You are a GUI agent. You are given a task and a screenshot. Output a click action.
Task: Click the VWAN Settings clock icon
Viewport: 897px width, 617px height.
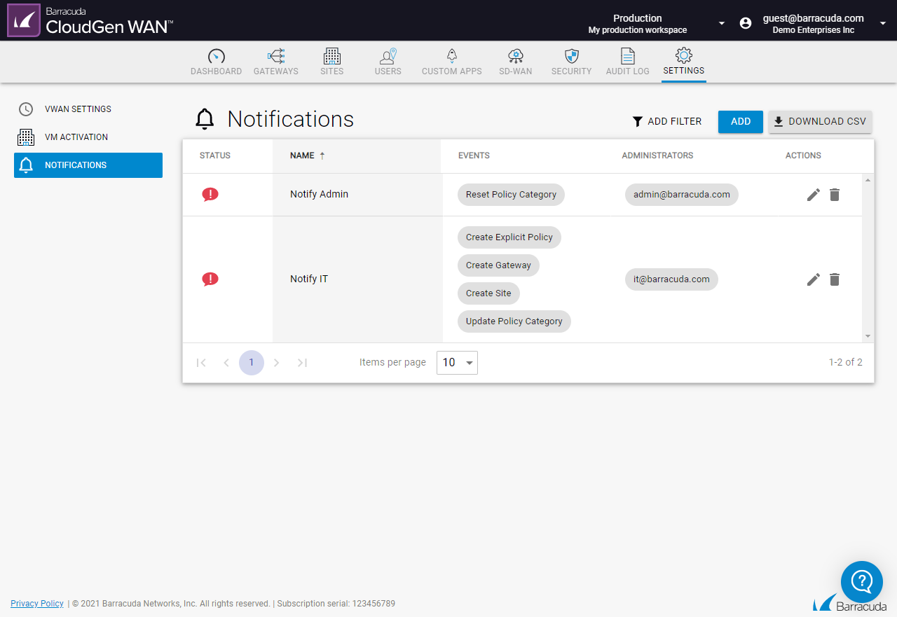tap(26, 109)
